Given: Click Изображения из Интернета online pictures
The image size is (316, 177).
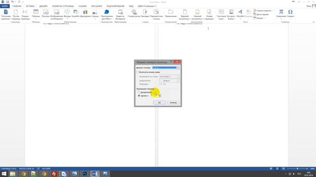Looking at the screenshot, I should tap(57, 14).
